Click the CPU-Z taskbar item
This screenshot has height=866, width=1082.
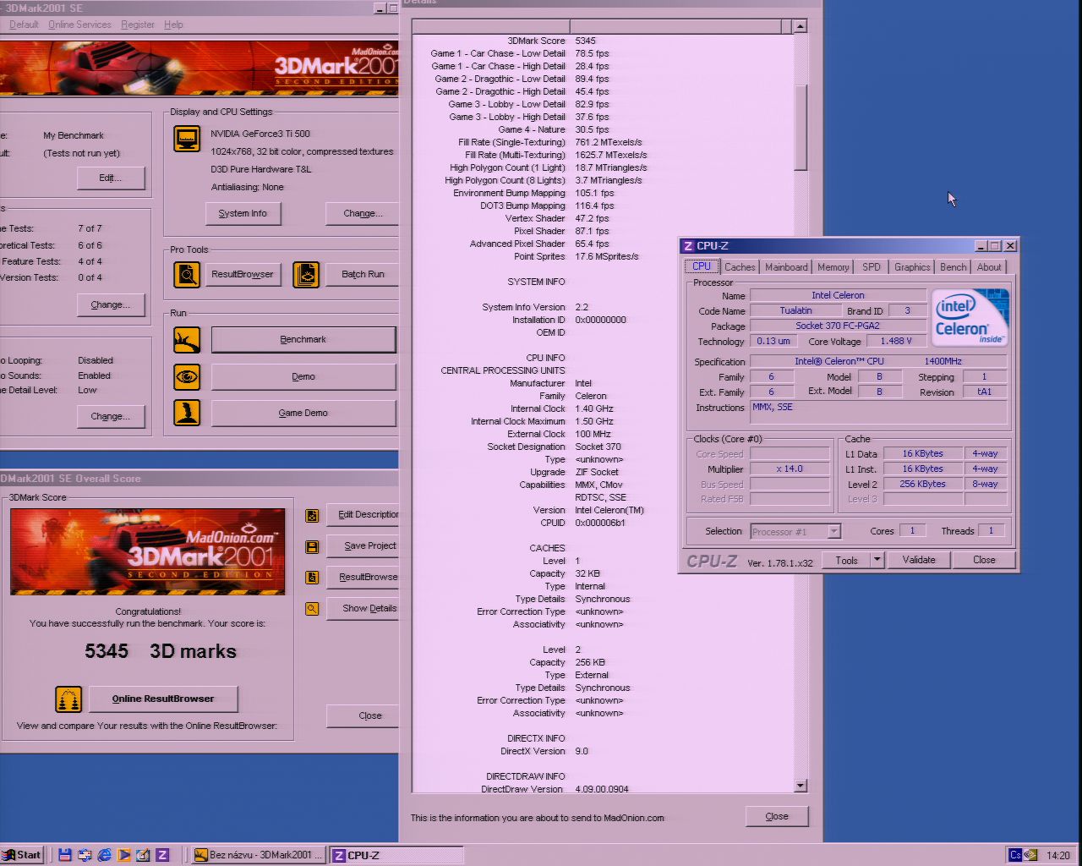pyautogui.click(x=396, y=855)
